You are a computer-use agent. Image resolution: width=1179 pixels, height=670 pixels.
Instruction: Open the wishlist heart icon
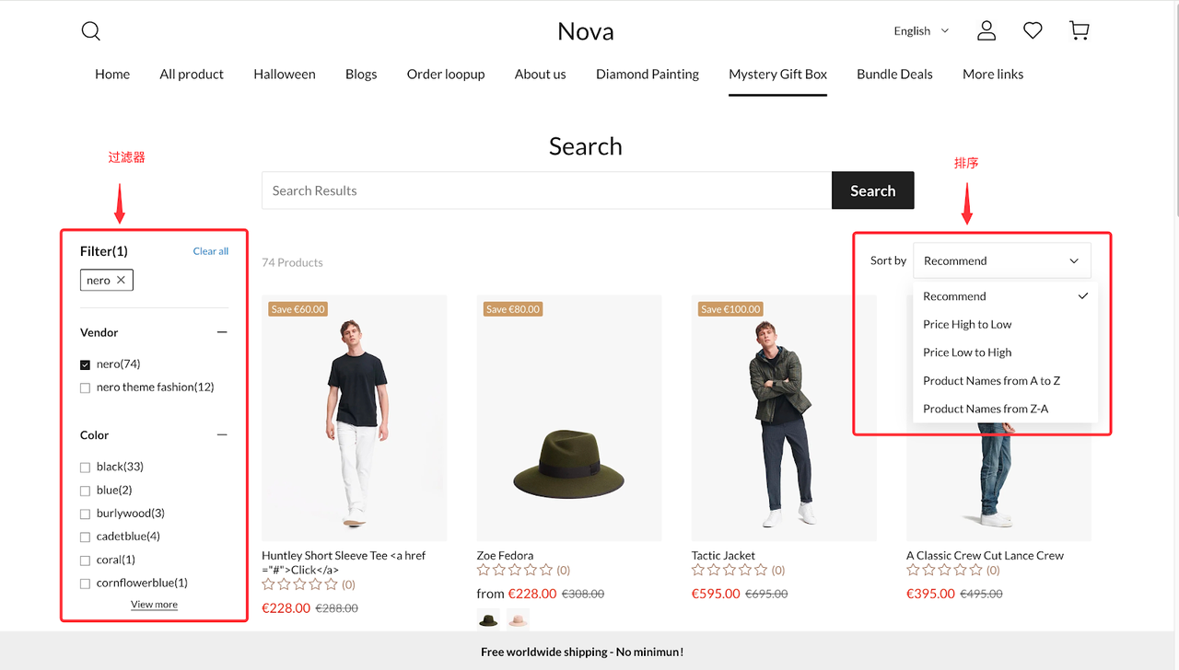pyautogui.click(x=1033, y=31)
